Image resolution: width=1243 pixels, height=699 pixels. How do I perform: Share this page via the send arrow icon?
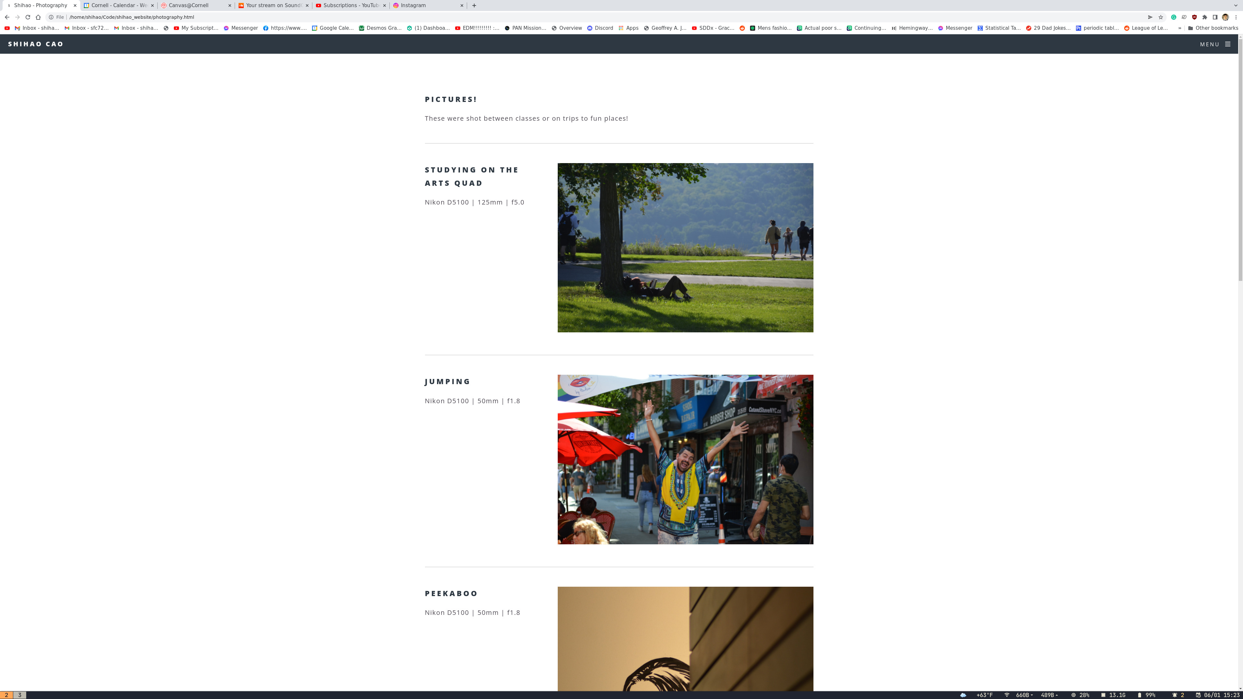pos(1150,17)
